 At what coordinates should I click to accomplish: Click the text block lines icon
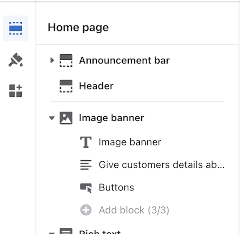pos(86,165)
